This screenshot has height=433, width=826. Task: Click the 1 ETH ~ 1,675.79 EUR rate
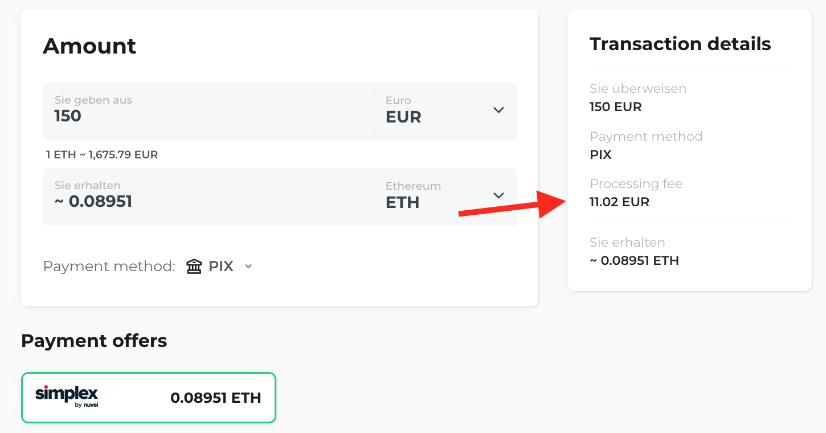pyautogui.click(x=102, y=155)
